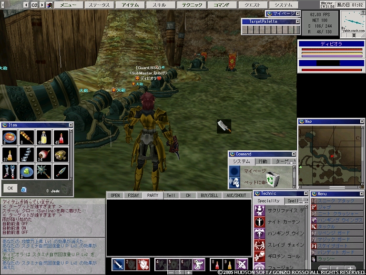Switch chat to BUY/SELL tab
Viewport: 366px width, 275px height.
click(x=209, y=195)
